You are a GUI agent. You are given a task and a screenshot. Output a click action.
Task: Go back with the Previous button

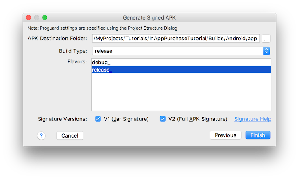(x=225, y=135)
